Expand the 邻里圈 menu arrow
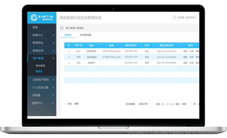Screen dimensions: 227x138 tap(53, 95)
